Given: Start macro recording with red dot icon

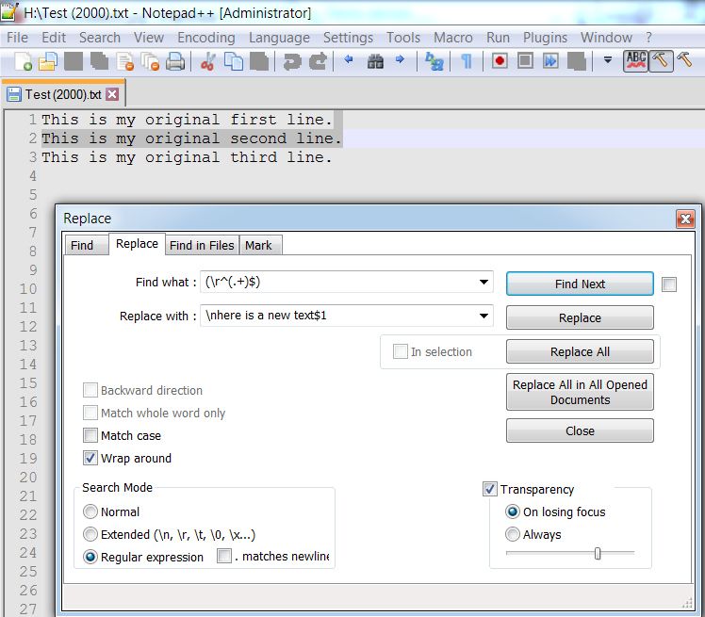Looking at the screenshot, I should pyautogui.click(x=500, y=60).
